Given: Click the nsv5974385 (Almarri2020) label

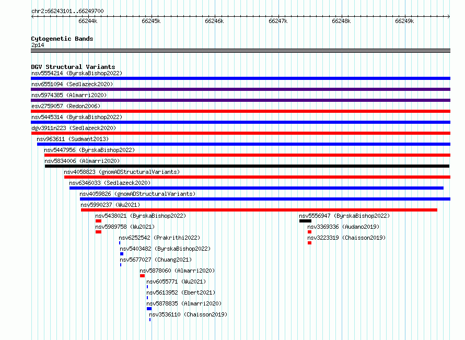Looking at the screenshot, I should tap(69, 95).
